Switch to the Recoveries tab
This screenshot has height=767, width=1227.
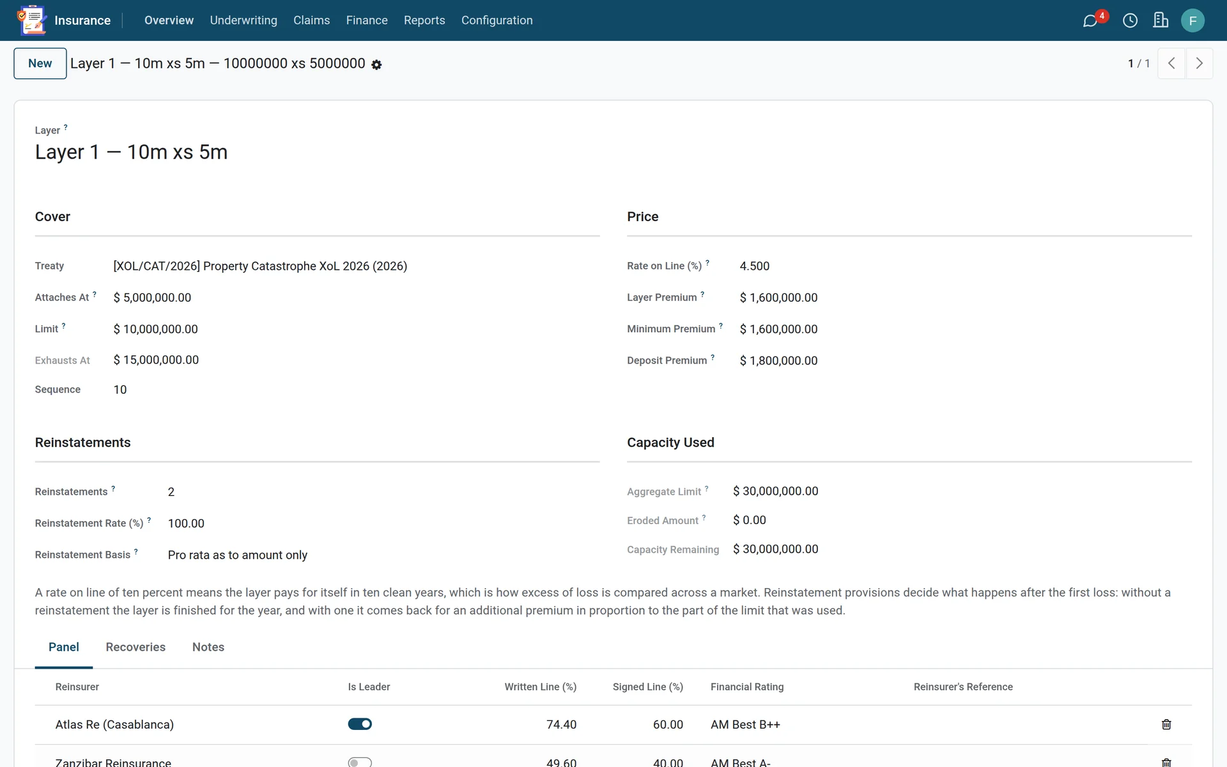[x=135, y=647]
